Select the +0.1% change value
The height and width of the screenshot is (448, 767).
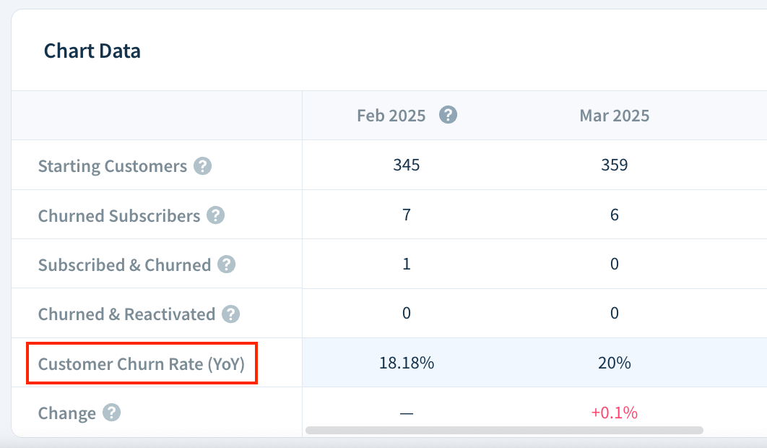pos(614,413)
